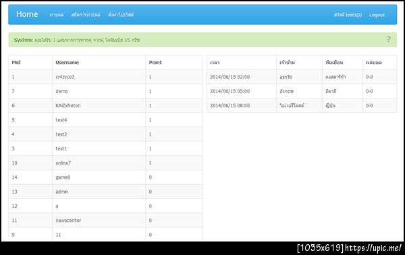The image size is (405, 255).
Task: Click the Point column header
Action: pos(155,63)
